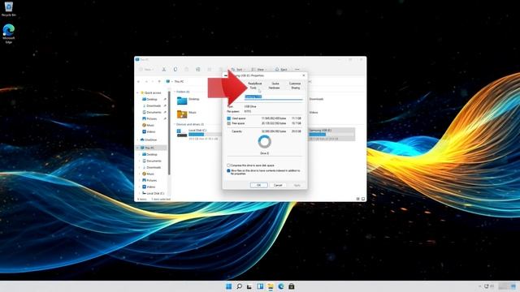Show hidden icons chevron in system tray
The width and height of the screenshot is (520, 292).
tap(479, 286)
